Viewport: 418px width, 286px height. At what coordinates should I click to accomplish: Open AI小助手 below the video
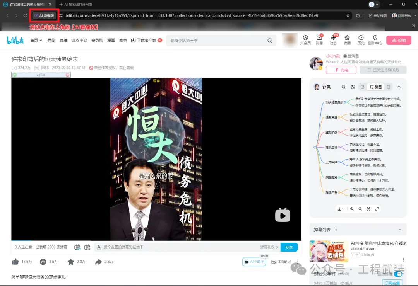pyautogui.click(x=254, y=262)
